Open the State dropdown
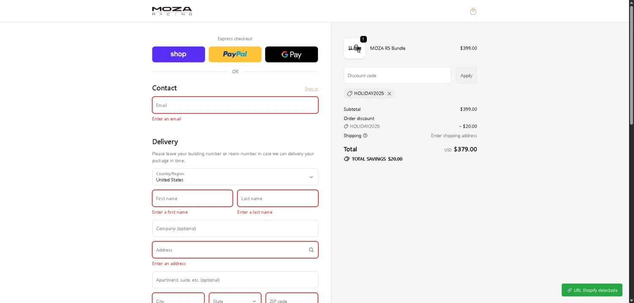Screen dimensions: 634x303 [235, 298]
